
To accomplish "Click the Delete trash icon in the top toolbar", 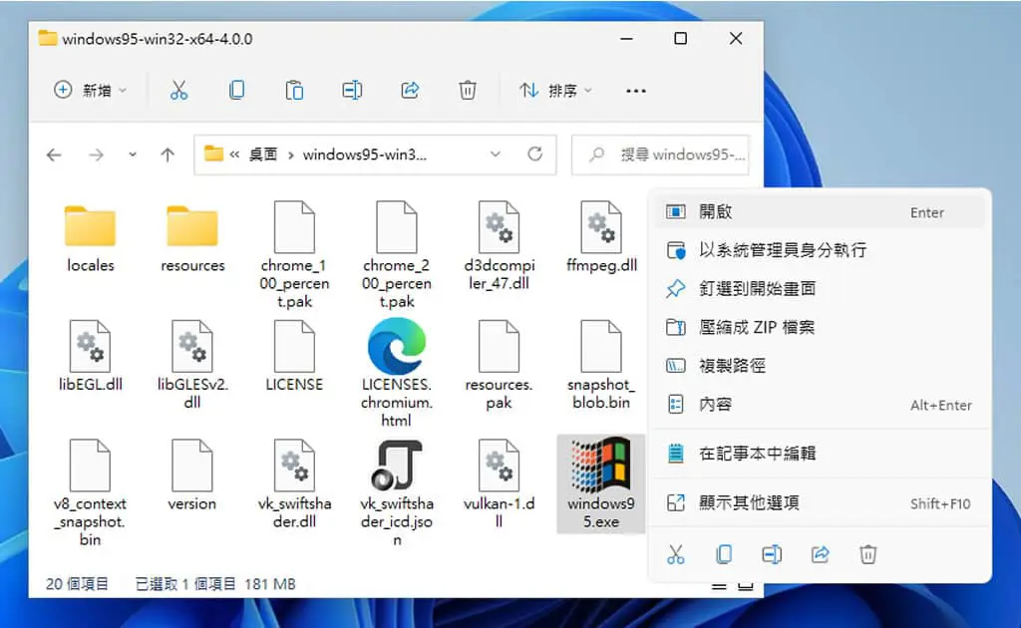I will point(468,90).
